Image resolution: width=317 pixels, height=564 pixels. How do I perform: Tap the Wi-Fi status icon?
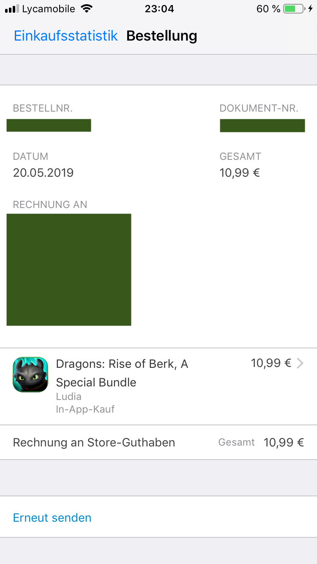coord(87,9)
